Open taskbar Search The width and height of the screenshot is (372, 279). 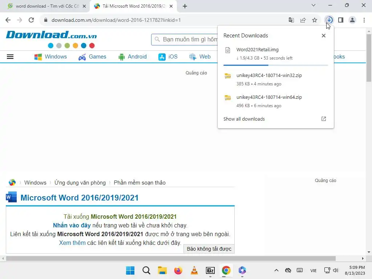146,270
